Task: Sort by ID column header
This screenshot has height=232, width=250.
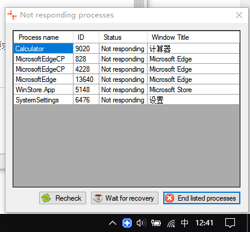Action: (x=86, y=37)
